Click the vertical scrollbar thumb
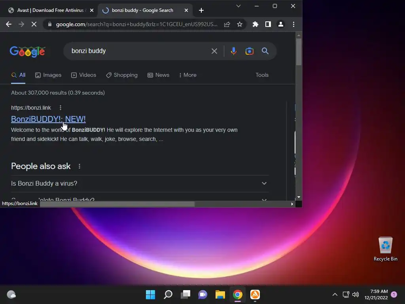 click(299, 52)
